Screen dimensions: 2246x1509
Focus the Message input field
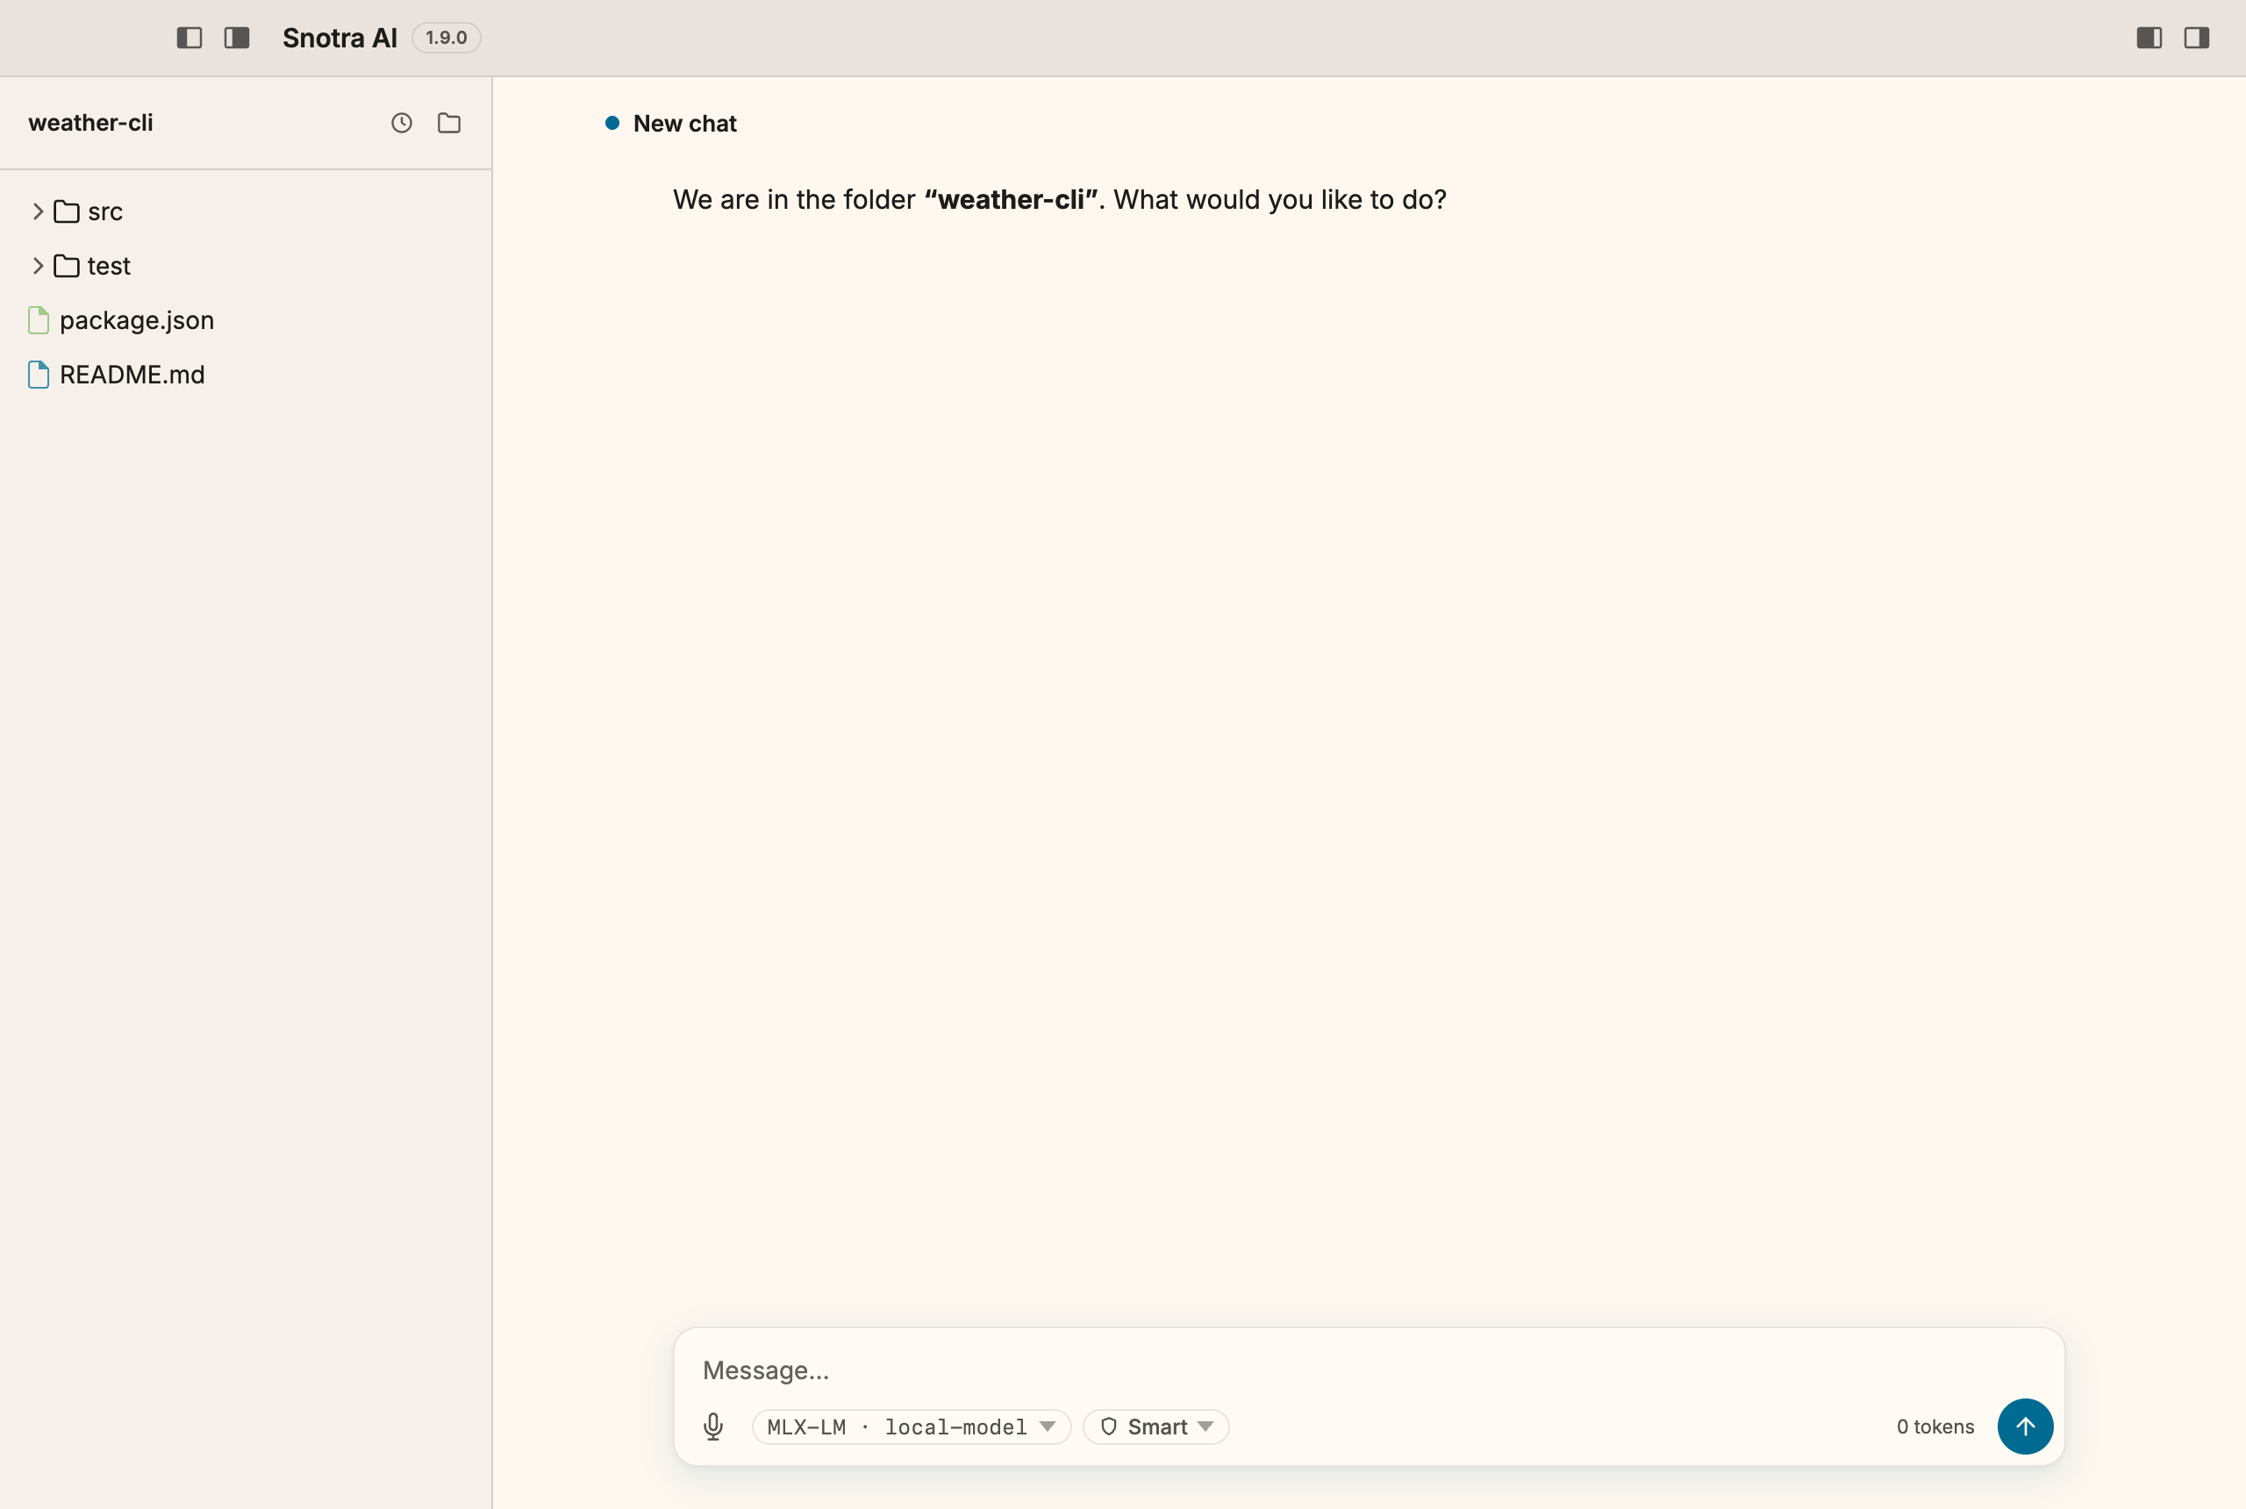pyautogui.click(x=1369, y=1370)
